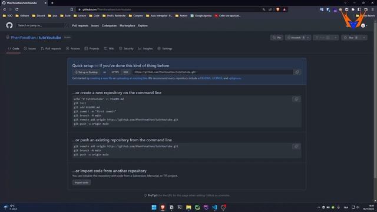Open the Code tab

14,48
